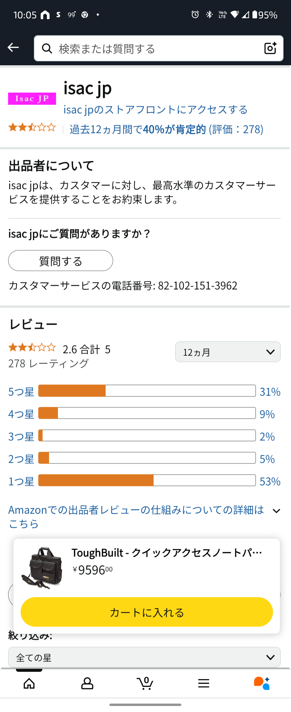Launch the Rufus AI assistant icon
The width and height of the screenshot is (291, 712).
[x=262, y=683]
